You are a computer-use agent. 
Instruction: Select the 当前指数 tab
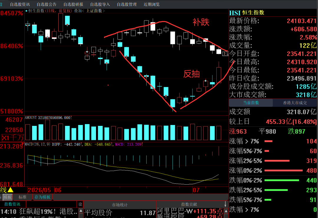tap(251, 103)
